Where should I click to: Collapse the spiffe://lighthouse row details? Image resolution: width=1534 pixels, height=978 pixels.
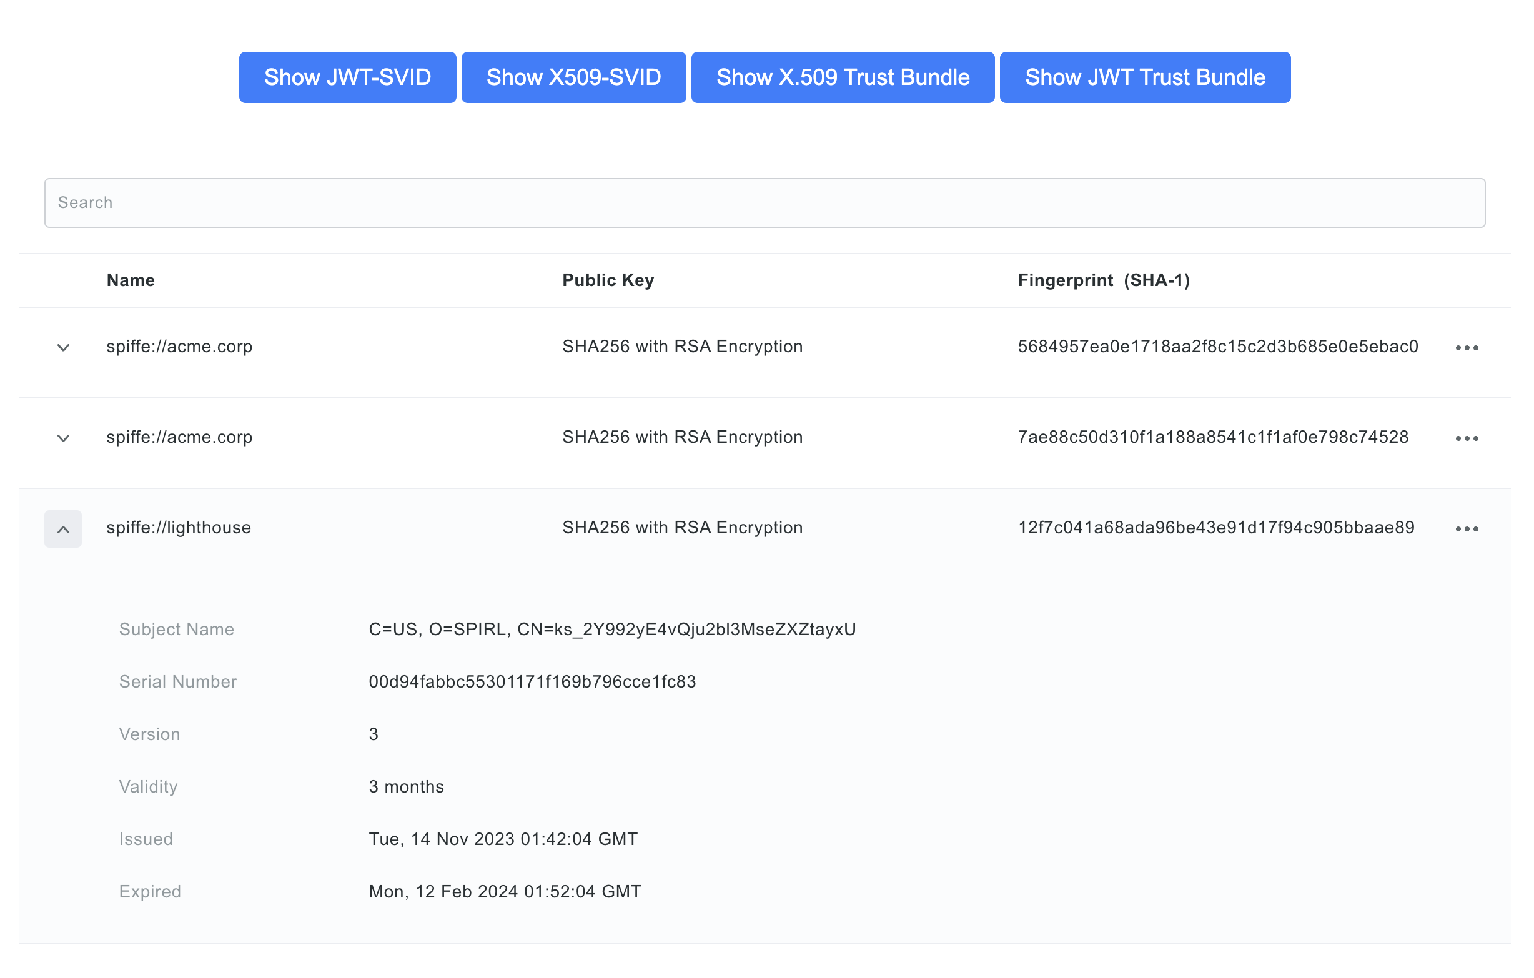coord(63,529)
